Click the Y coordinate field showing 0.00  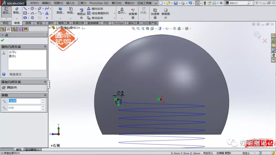pos(25,108)
